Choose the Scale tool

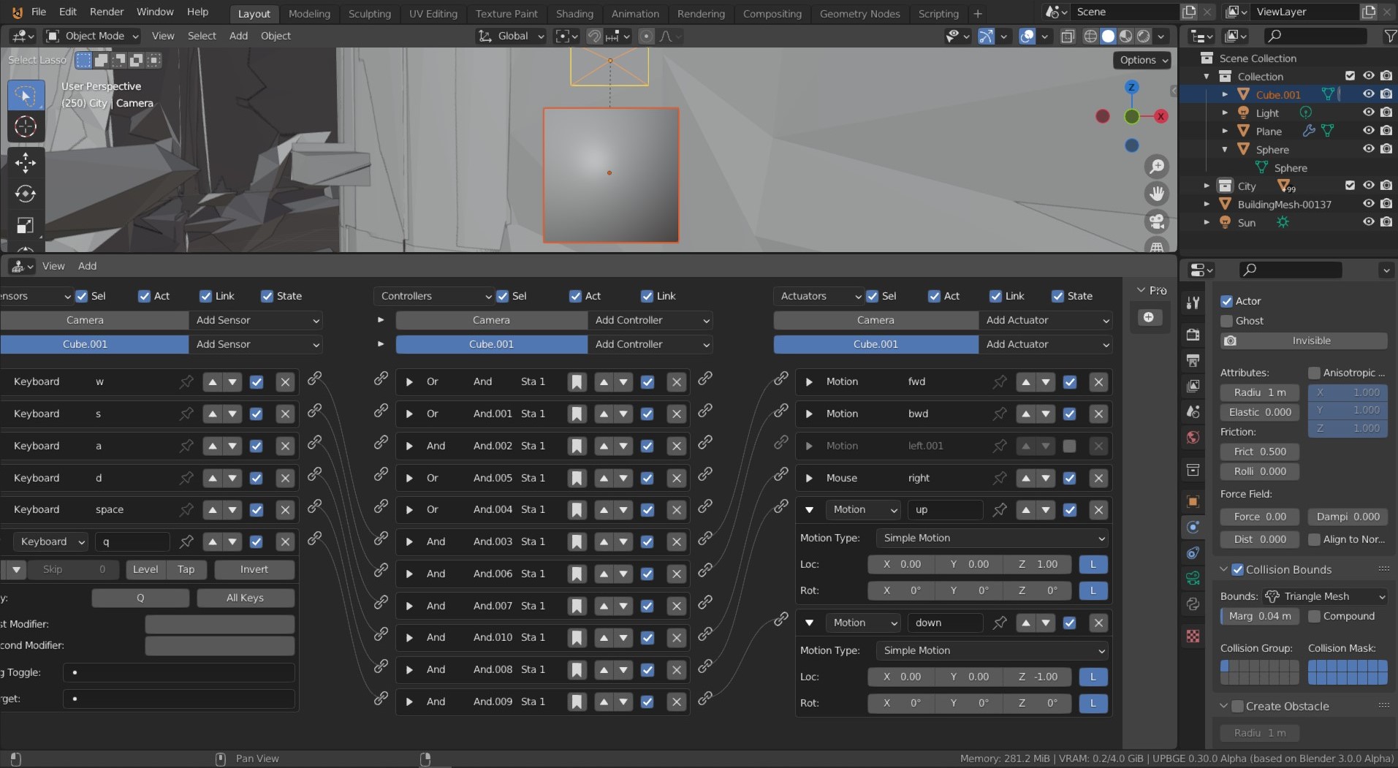click(x=26, y=226)
